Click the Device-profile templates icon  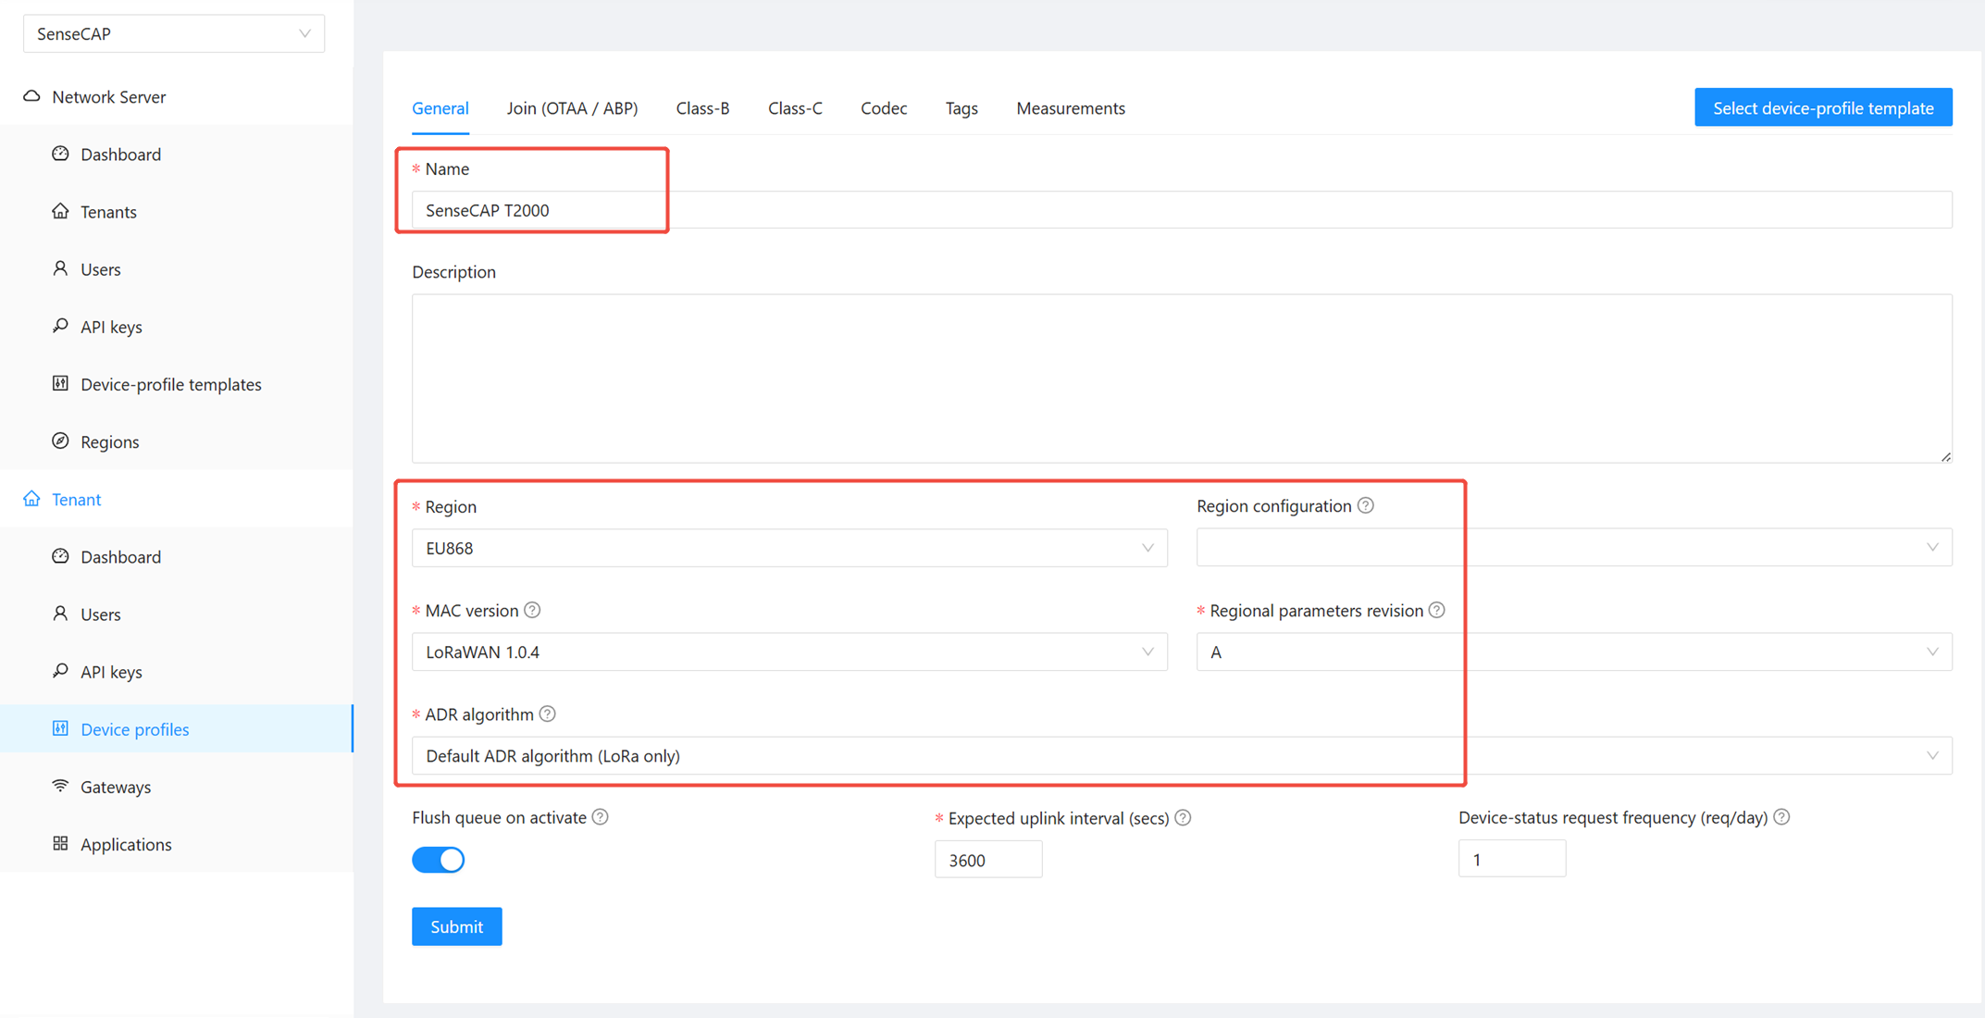point(60,383)
